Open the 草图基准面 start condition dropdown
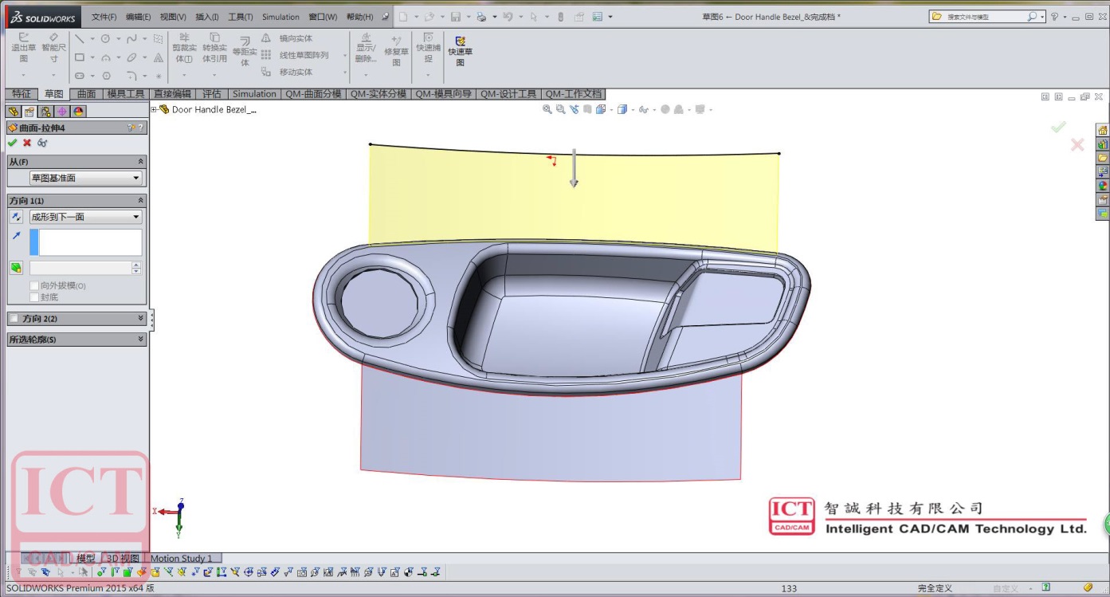The width and height of the screenshot is (1110, 597). (85, 179)
